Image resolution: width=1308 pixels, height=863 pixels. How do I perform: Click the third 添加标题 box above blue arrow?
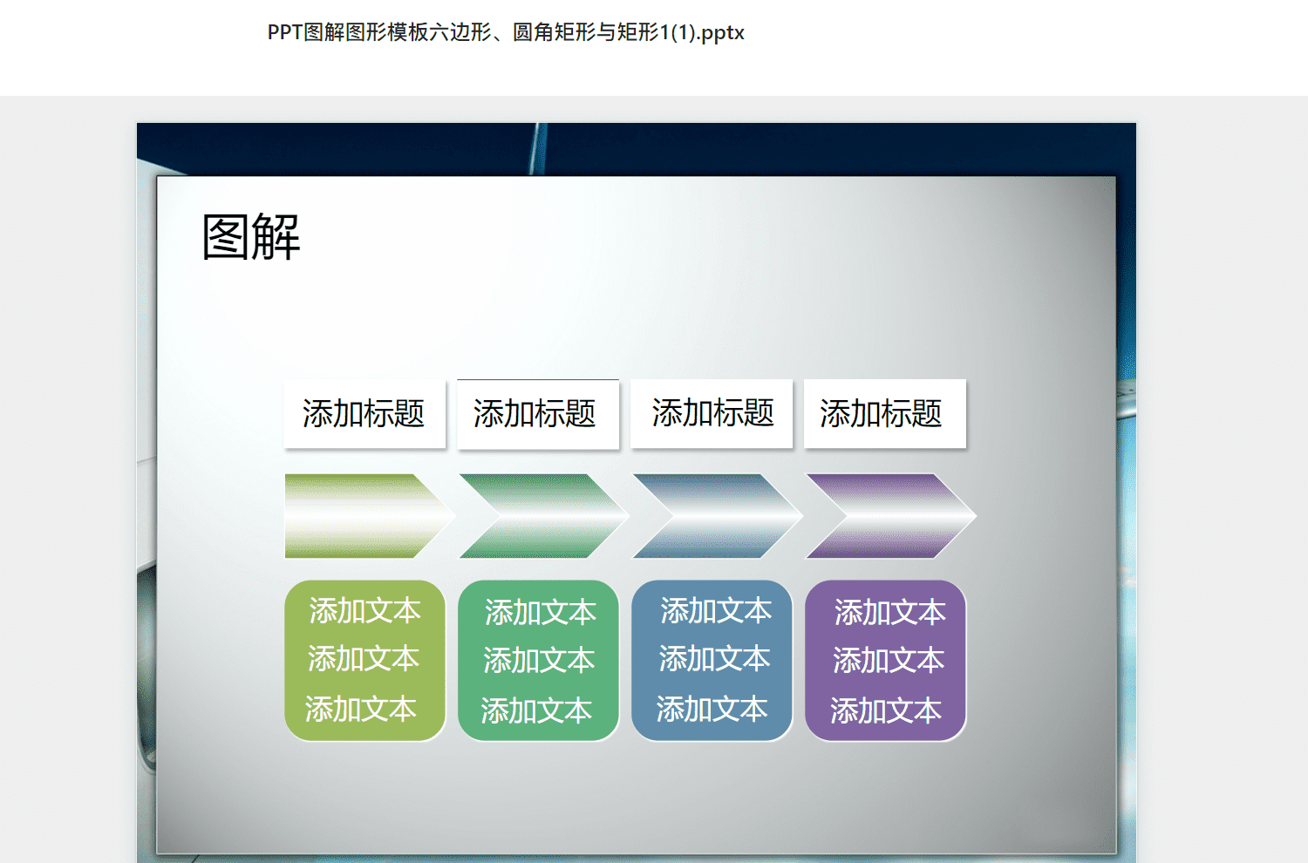click(712, 413)
